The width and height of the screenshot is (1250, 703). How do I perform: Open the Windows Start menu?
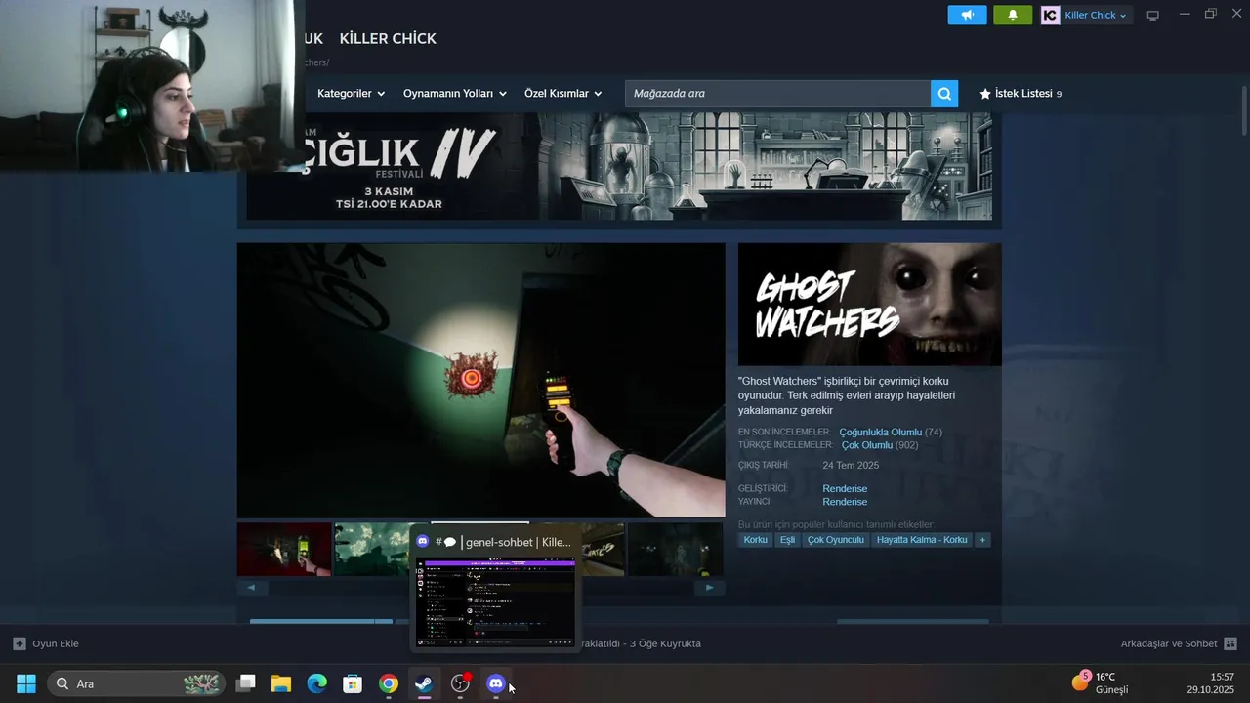point(26,683)
